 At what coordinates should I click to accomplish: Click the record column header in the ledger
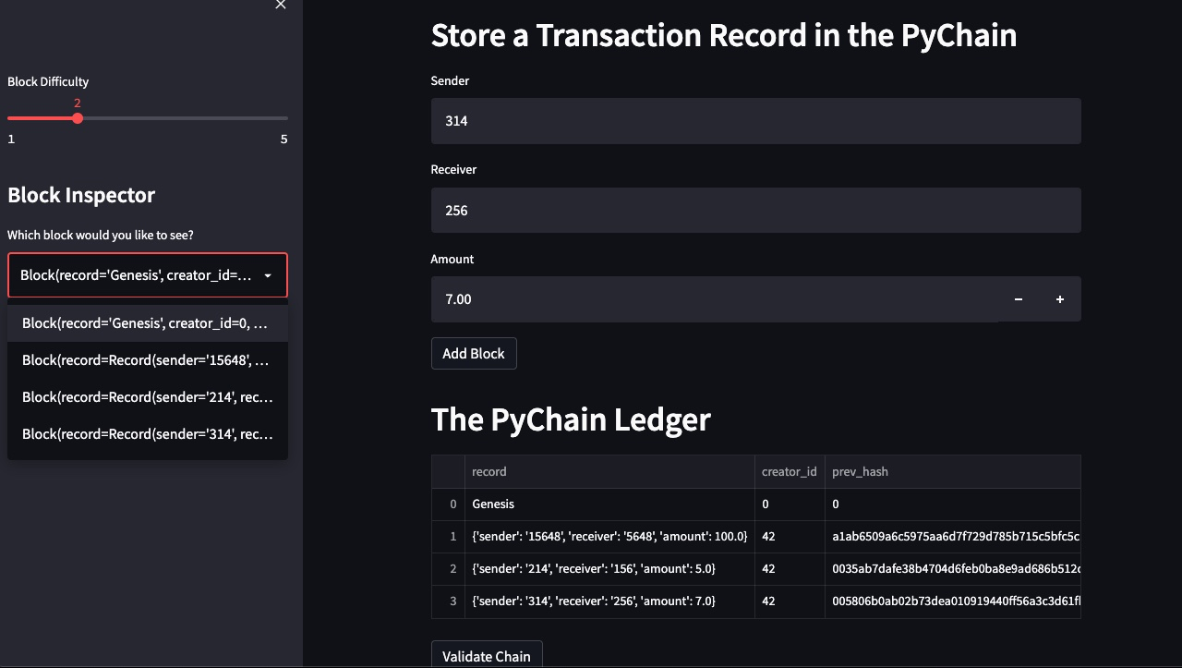point(489,471)
